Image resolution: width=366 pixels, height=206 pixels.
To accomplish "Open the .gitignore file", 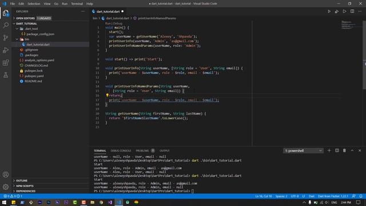I will click(x=31, y=50).
